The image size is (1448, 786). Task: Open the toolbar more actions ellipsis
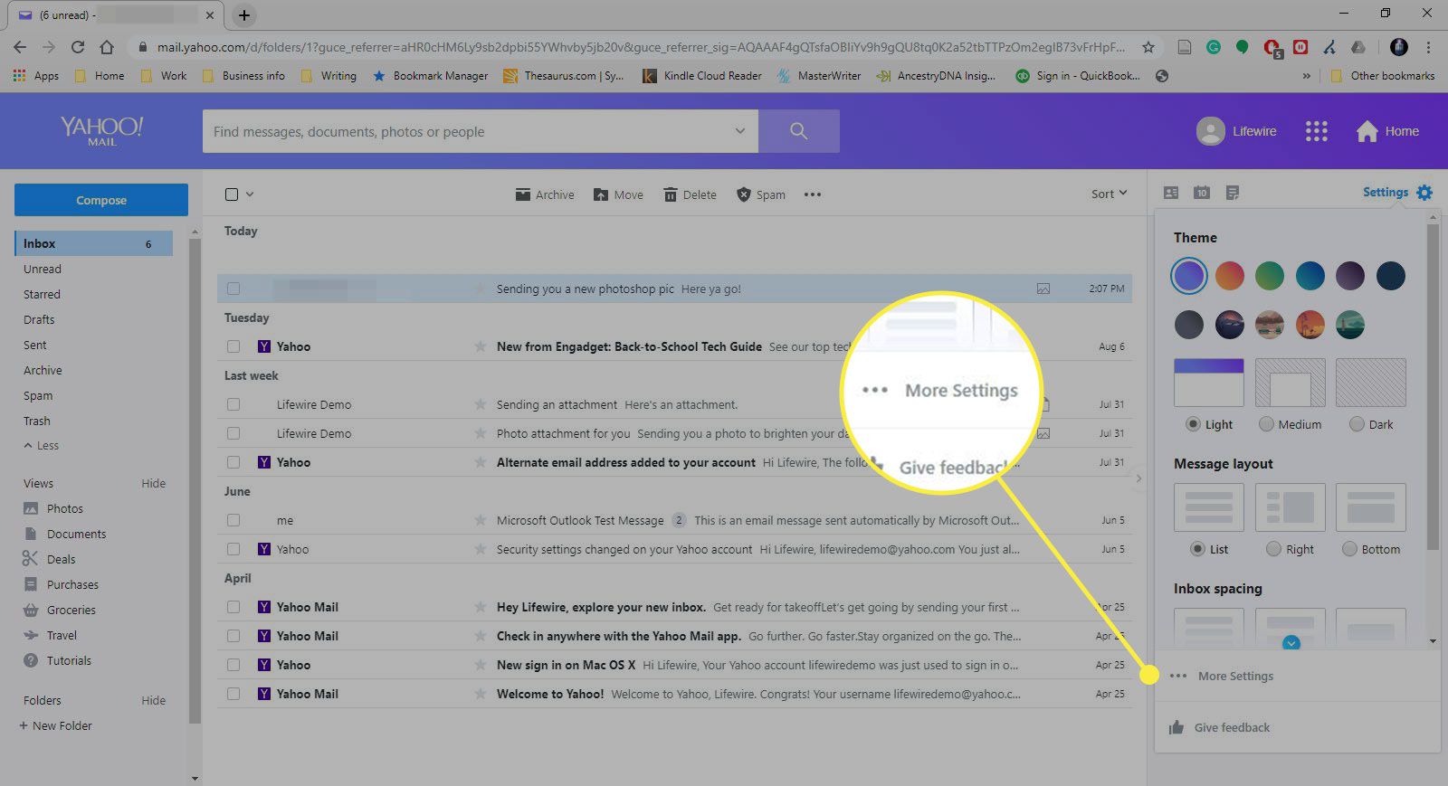pos(813,194)
